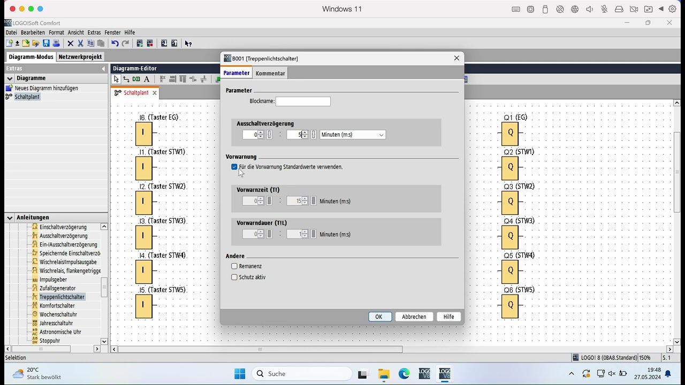
Task: Click input block I3 Taster STW3
Action: pyautogui.click(x=143, y=236)
